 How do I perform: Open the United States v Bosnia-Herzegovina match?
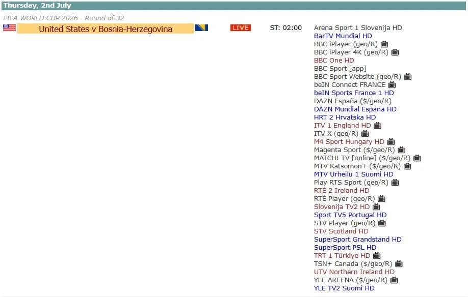[x=106, y=29]
